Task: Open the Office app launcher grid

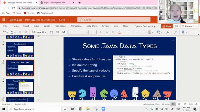Action: tap(4, 20)
